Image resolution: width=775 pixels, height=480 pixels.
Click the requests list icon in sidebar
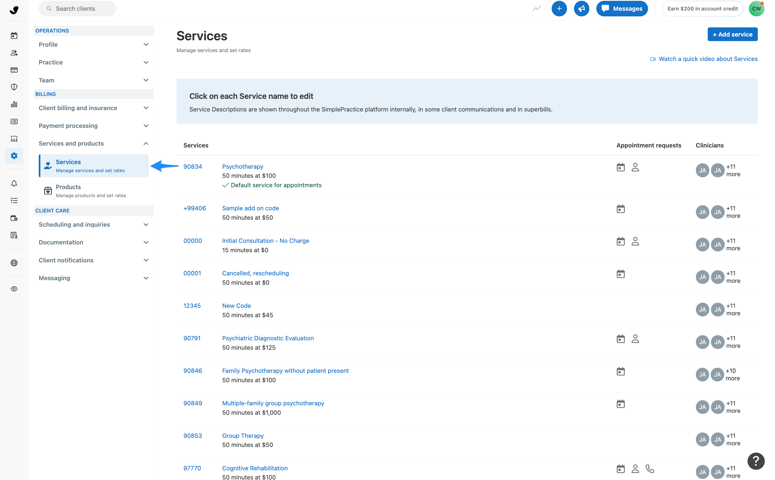click(x=14, y=121)
